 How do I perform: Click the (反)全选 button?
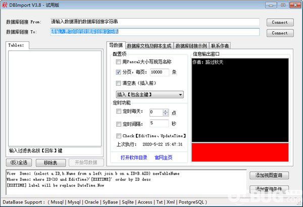point(19,163)
